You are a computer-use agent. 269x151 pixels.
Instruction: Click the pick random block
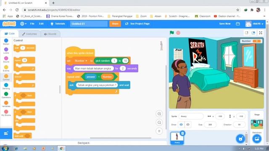click(111, 61)
